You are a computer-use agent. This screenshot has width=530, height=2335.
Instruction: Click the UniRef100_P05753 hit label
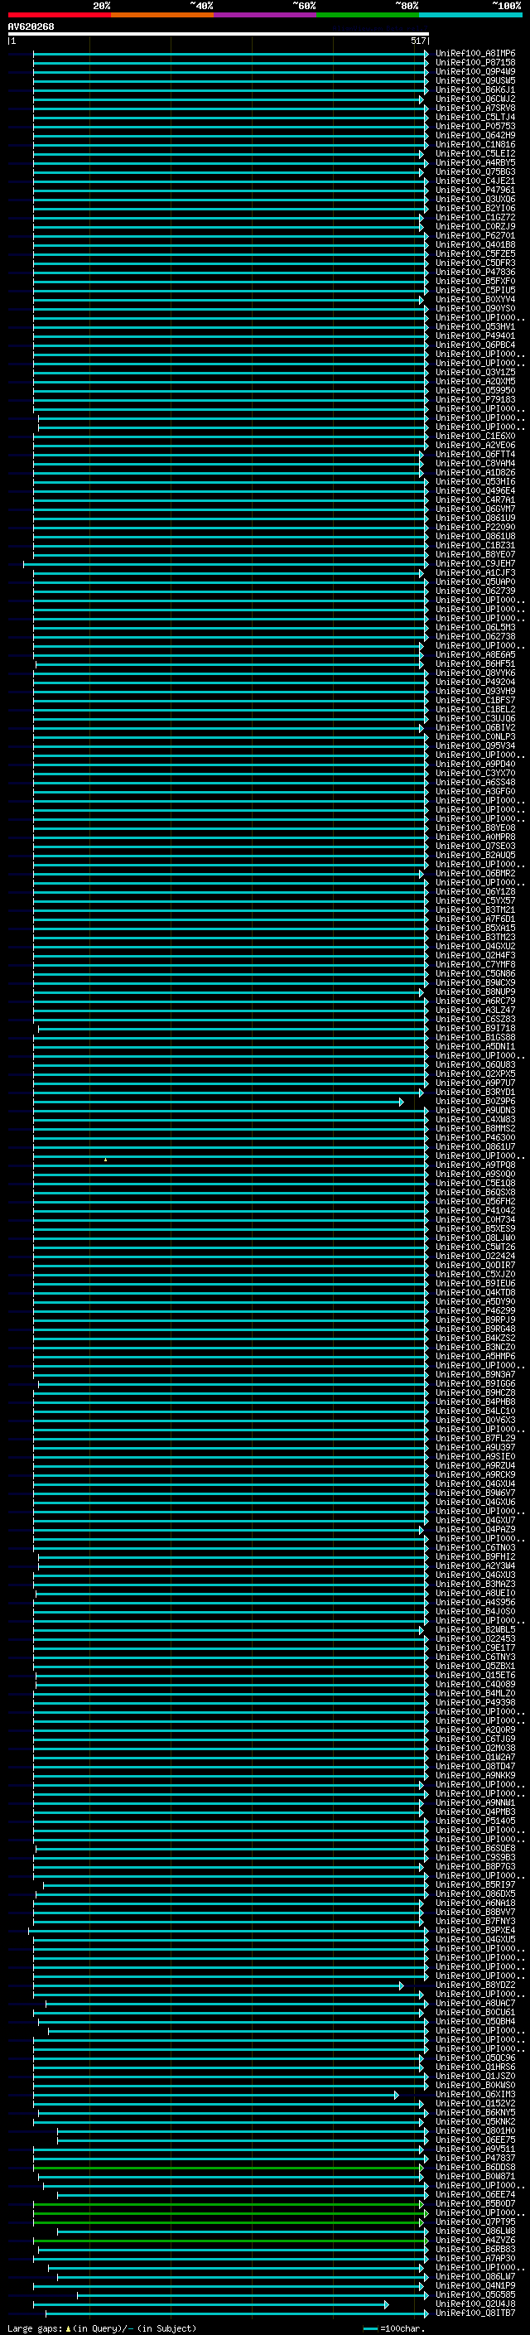475,127
